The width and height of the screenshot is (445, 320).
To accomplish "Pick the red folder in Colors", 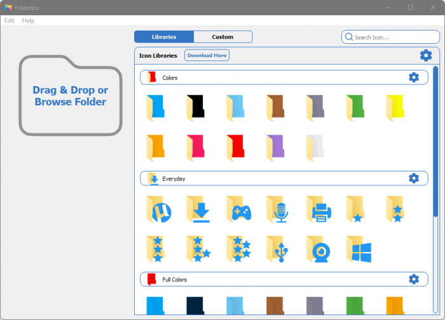I will coord(236,148).
